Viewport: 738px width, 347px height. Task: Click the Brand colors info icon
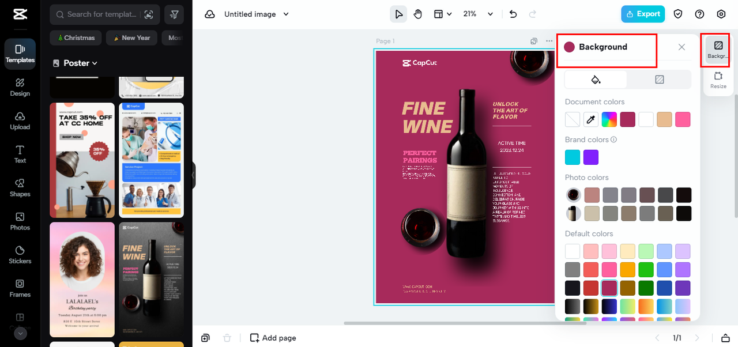coord(614,139)
